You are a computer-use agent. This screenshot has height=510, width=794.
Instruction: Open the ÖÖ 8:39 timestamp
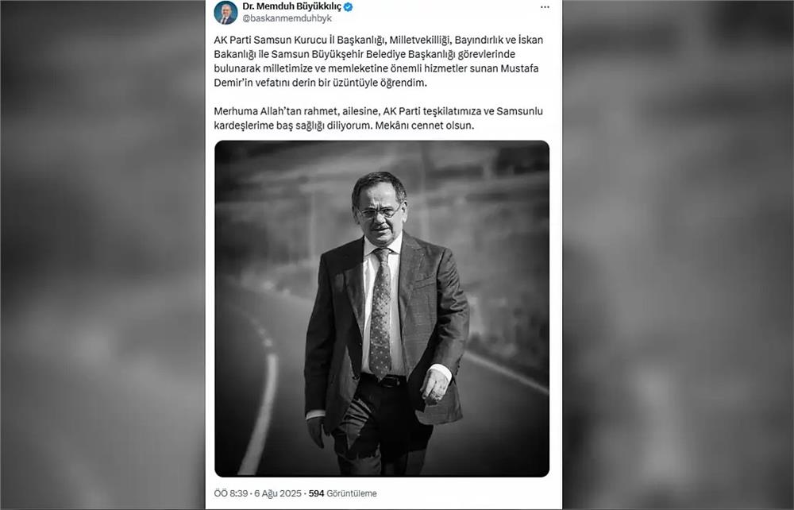pyautogui.click(x=230, y=493)
